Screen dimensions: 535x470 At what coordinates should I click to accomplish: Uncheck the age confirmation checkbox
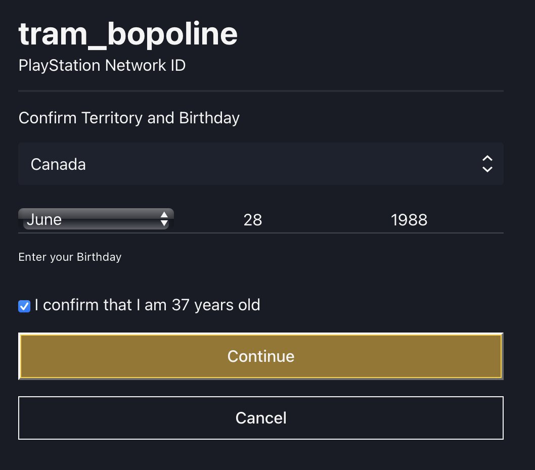[24, 306]
